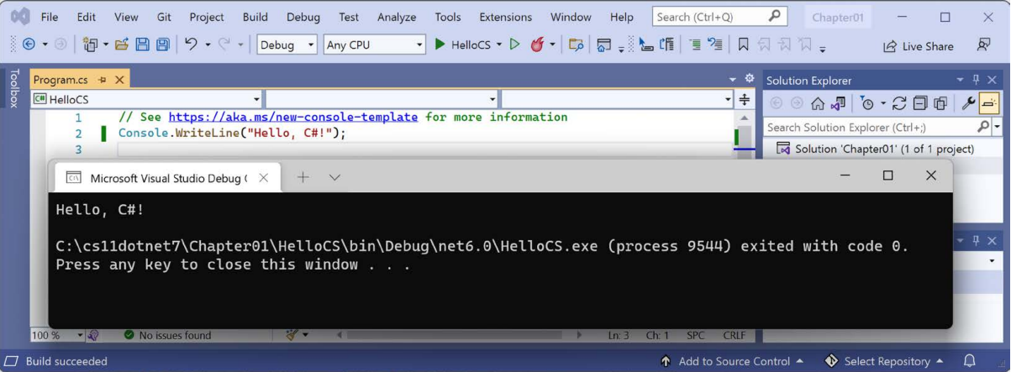This screenshot has height=372, width=1011.
Task: Click the Save All toolbar icon
Action: pos(162,45)
